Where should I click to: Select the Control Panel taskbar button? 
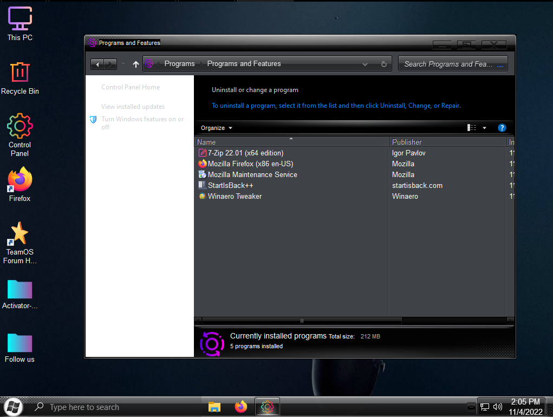tap(268, 407)
